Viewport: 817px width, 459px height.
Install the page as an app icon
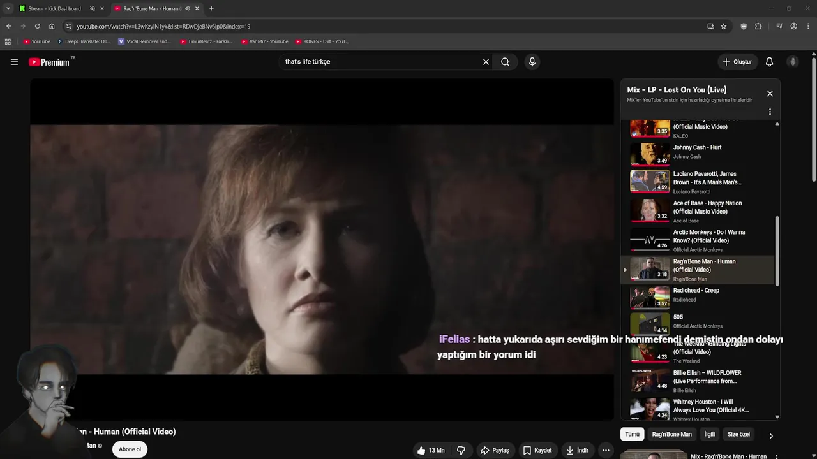coord(710,26)
